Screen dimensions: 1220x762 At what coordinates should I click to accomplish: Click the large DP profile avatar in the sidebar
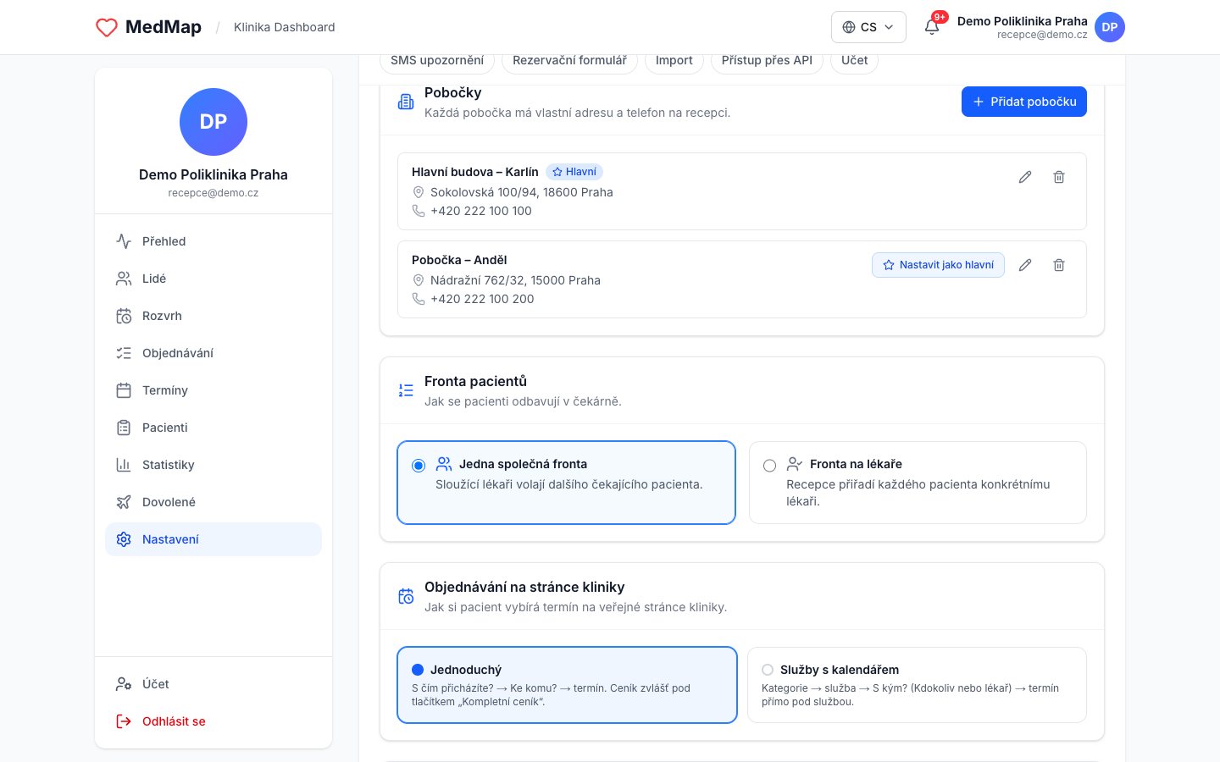point(213,122)
